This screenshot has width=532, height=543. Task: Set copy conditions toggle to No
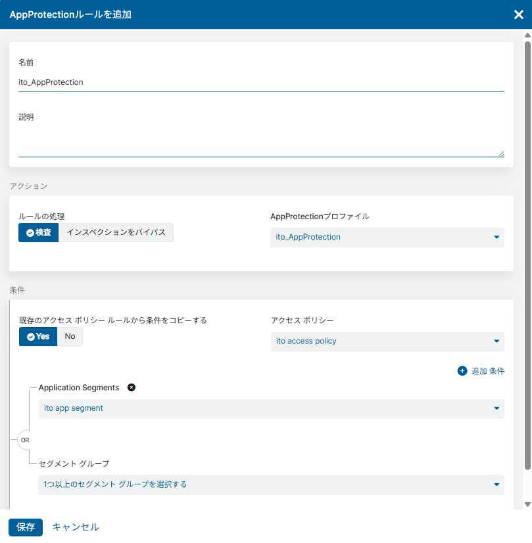(x=70, y=336)
